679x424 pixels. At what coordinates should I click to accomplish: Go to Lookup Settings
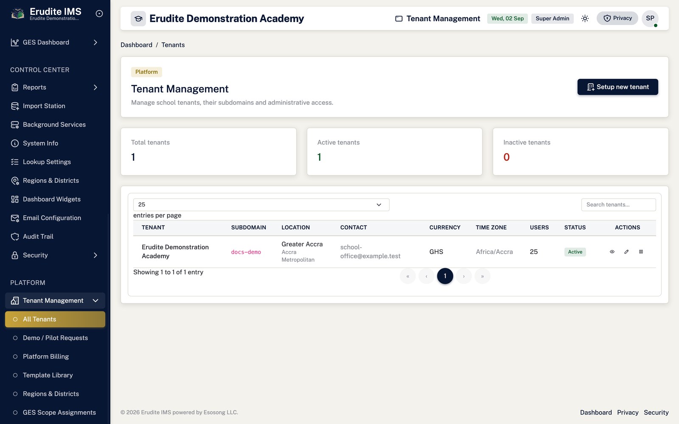tap(55, 162)
